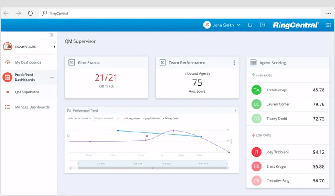Click the Dashboard gauge icon
The image size is (335, 196).
pyautogui.click(x=7, y=46)
